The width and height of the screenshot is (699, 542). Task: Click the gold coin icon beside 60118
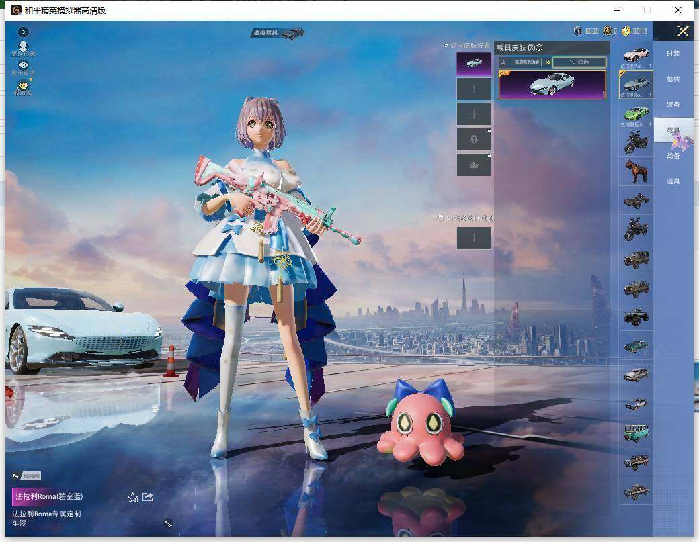(x=626, y=31)
